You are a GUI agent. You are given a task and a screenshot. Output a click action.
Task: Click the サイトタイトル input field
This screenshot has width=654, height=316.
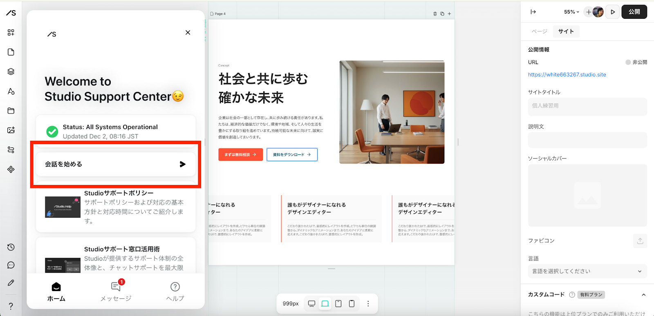(587, 106)
